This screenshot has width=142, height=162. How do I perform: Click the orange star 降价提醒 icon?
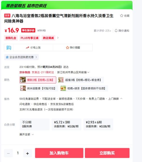(67, 48)
